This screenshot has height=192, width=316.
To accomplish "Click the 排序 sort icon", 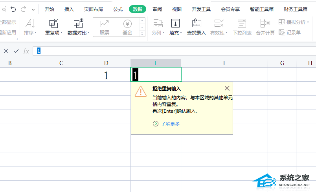I will point(30,23).
